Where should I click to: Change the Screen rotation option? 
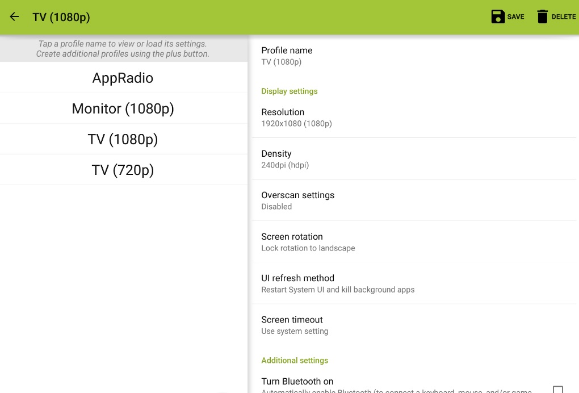pos(414,242)
